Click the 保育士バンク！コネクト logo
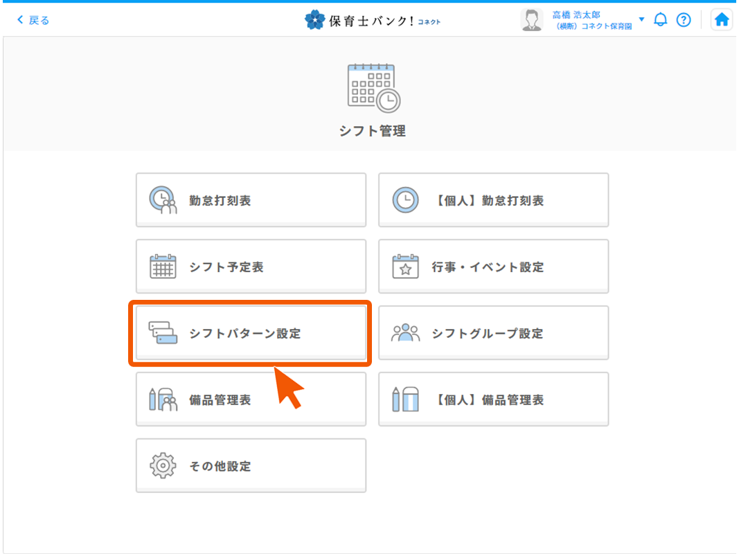739x554 pixels. (x=373, y=21)
